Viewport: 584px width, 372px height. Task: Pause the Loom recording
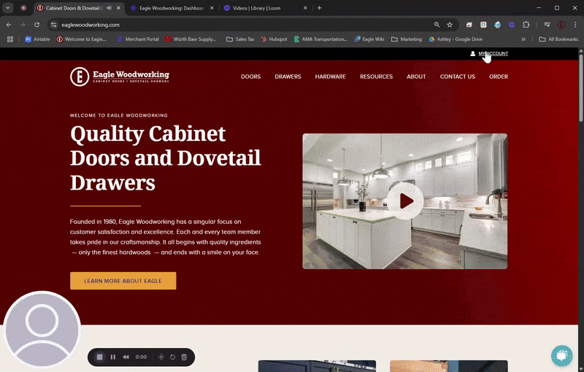(113, 357)
